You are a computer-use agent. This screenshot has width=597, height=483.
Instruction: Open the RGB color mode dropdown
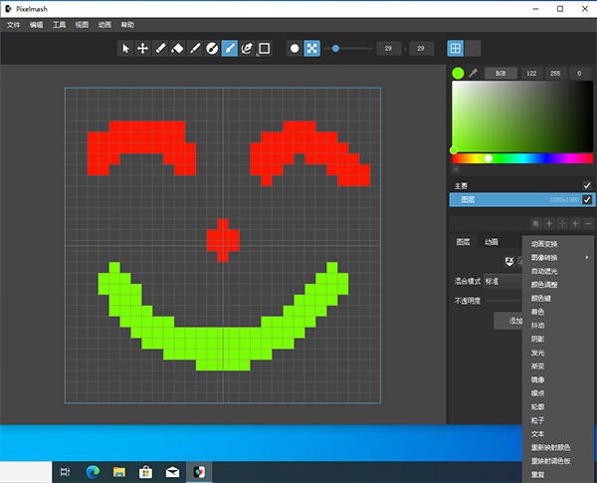pyautogui.click(x=501, y=73)
